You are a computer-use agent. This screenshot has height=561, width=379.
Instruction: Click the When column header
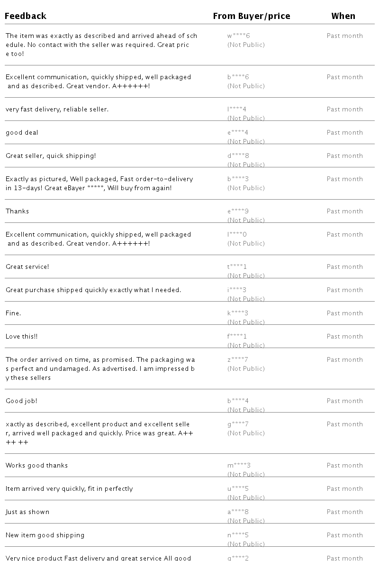coord(343,16)
